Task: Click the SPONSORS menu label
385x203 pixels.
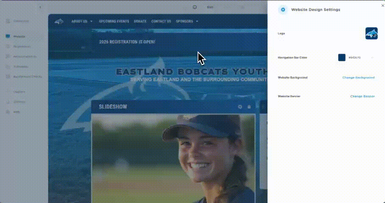Action: click(x=184, y=22)
